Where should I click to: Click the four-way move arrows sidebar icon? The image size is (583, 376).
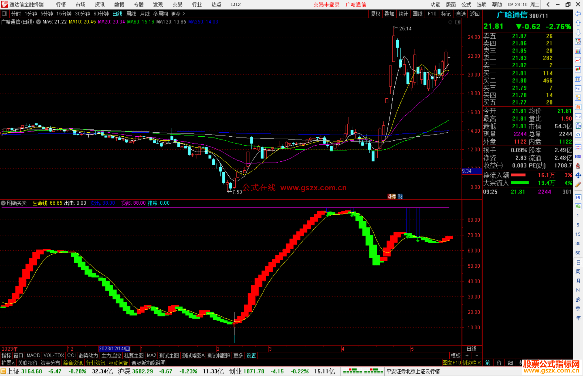tap(578, 175)
